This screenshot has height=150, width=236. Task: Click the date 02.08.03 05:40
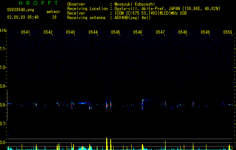[x=23, y=17]
